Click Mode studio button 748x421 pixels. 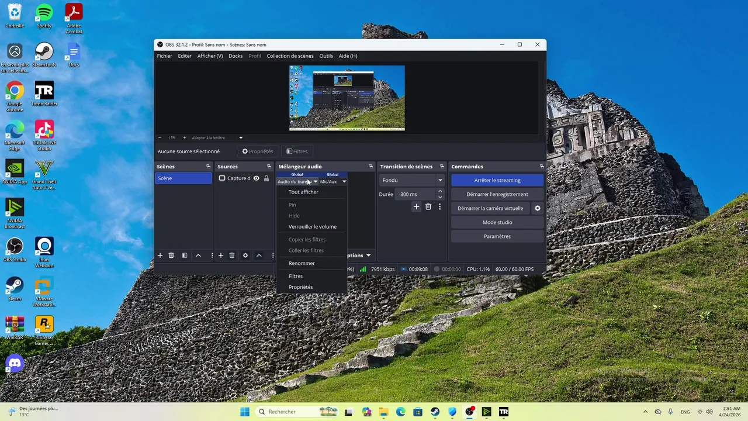497,222
